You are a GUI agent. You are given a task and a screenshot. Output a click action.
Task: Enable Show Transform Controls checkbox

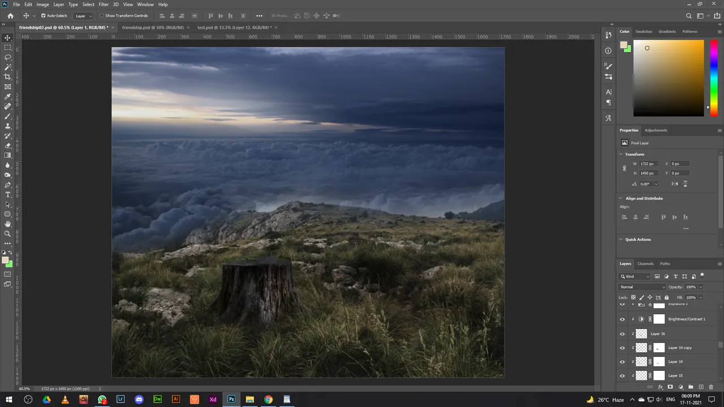click(x=102, y=16)
